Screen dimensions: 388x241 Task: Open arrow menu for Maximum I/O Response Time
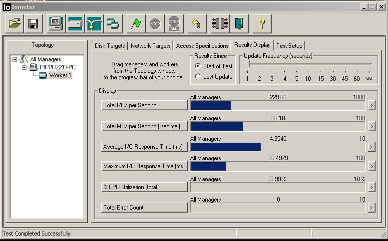point(371,166)
